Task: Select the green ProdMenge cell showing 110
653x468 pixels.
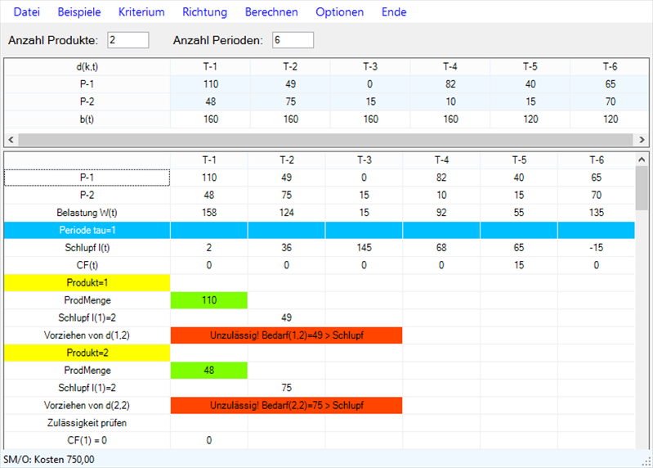Action: [208, 300]
